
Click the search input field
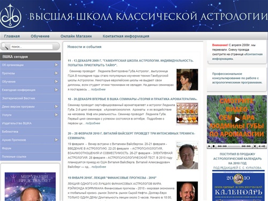click(x=31, y=47)
